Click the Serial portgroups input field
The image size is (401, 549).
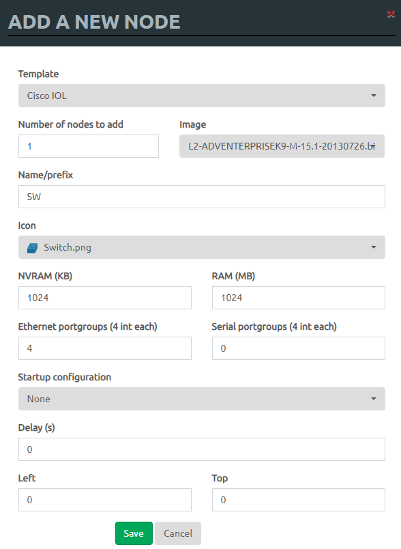tap(299, 348)
